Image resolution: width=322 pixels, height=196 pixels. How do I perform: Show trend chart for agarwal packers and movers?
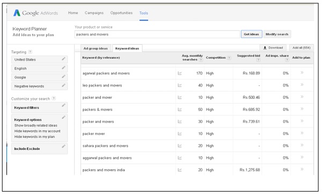tap(180, 73)
